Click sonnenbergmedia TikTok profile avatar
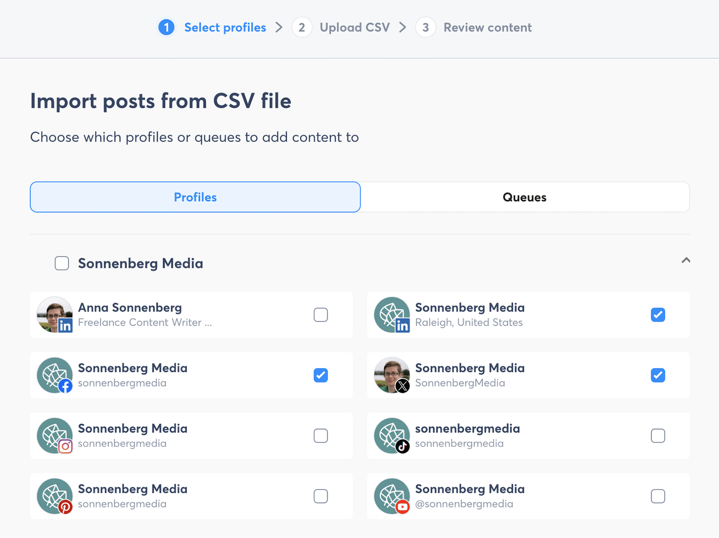Viewport: 719px width, 538px height. [x=392, y=436]
